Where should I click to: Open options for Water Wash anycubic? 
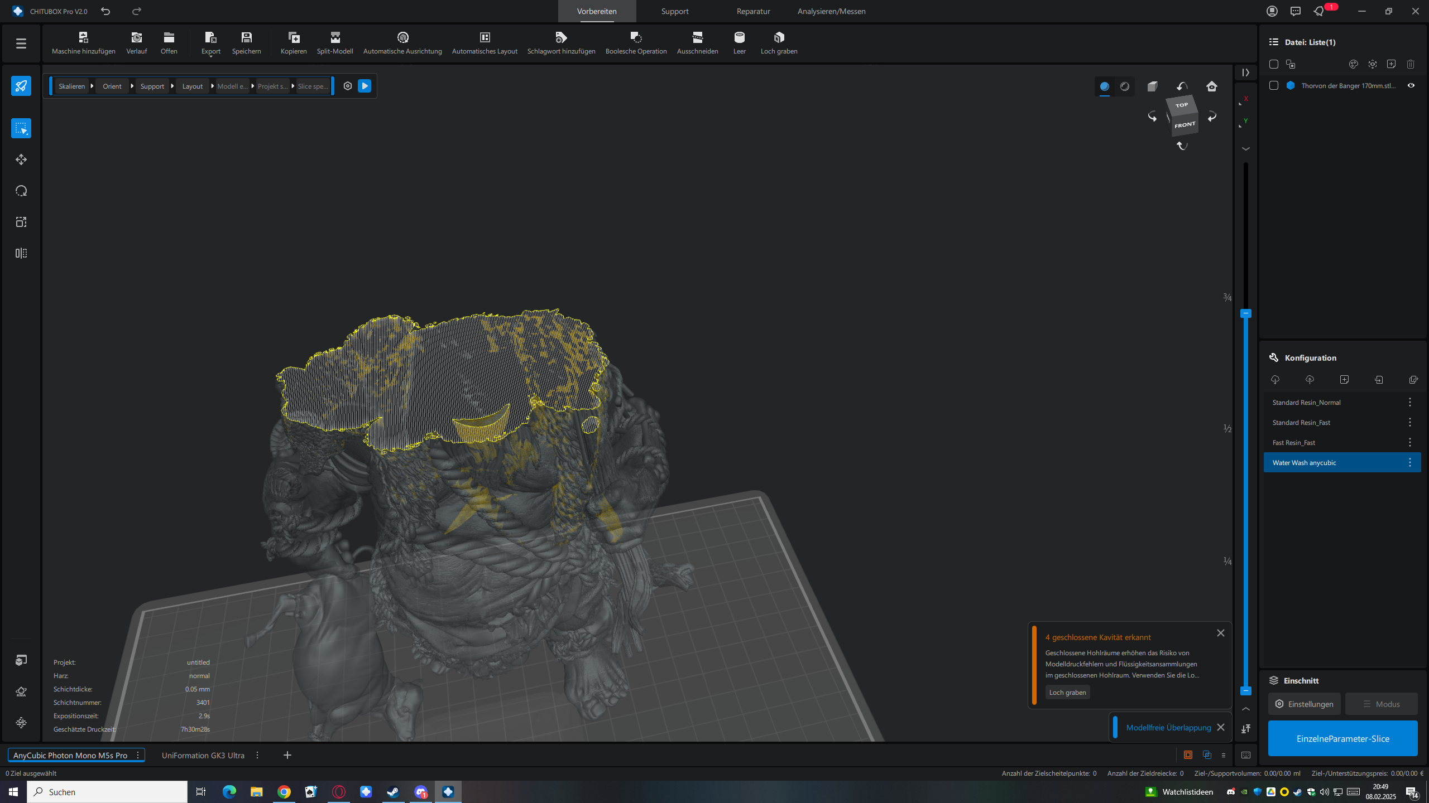(x=1410, y=462)
